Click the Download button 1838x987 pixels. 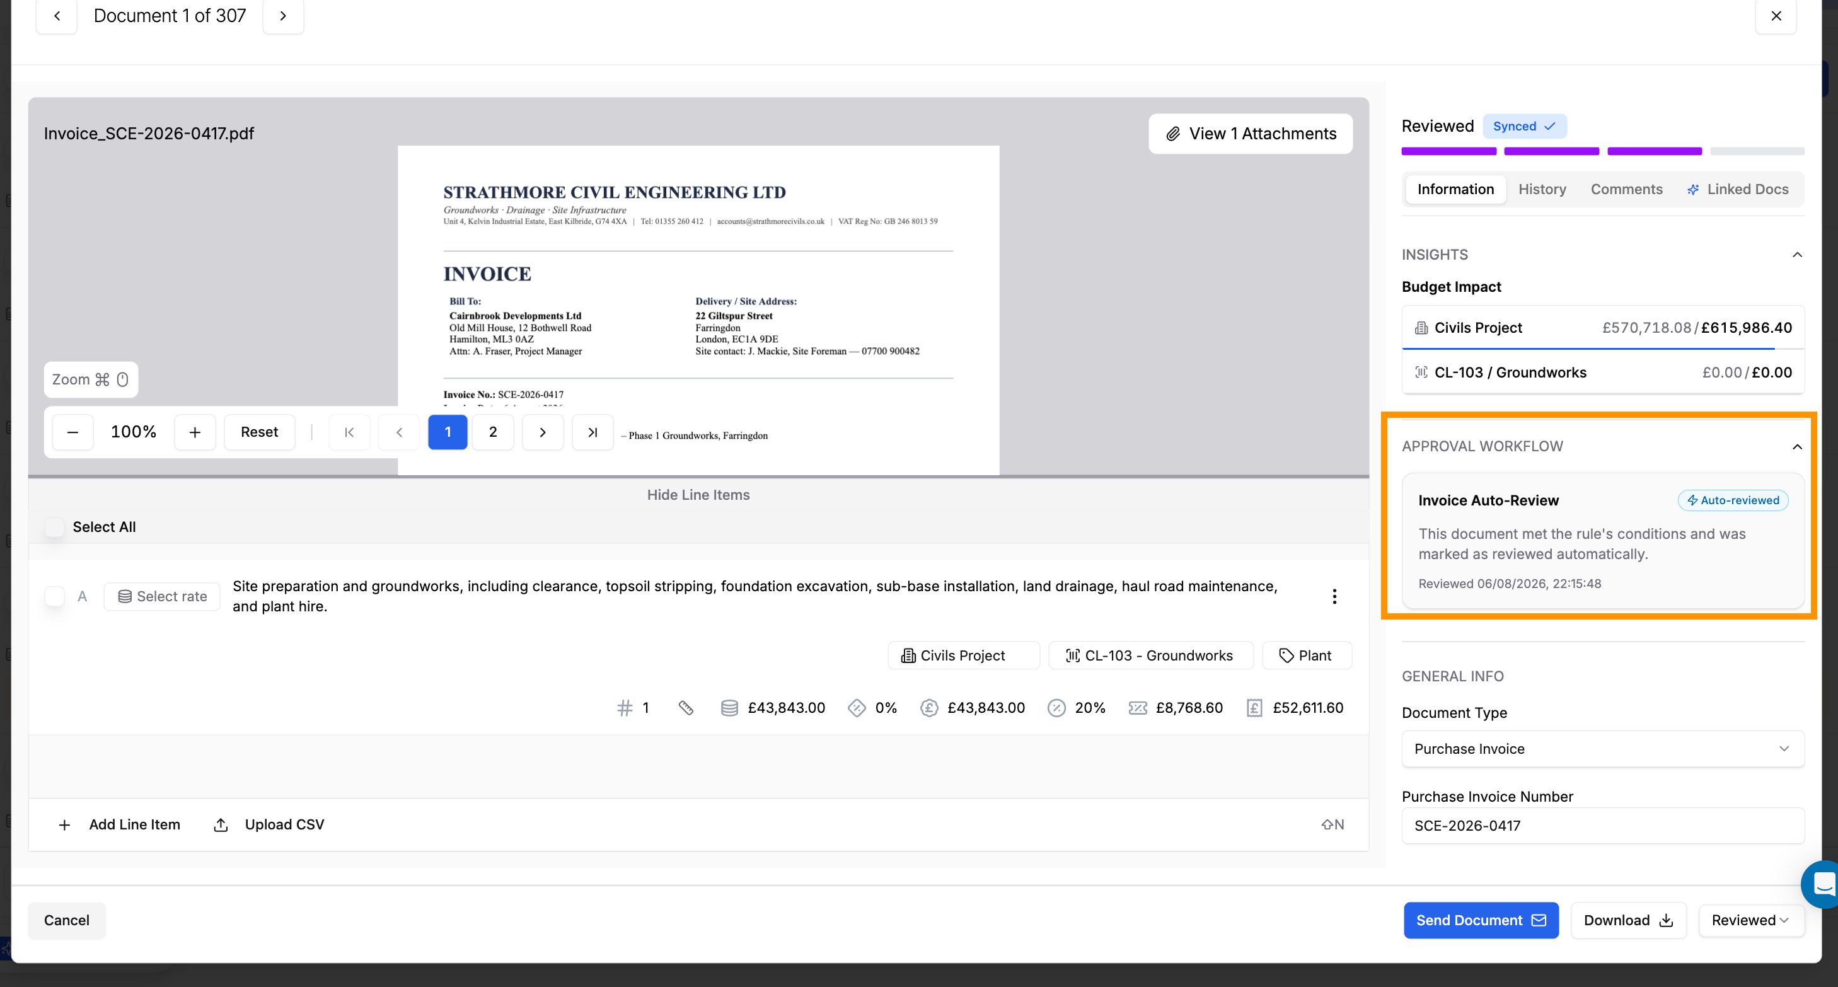[x=1628, y=920]
